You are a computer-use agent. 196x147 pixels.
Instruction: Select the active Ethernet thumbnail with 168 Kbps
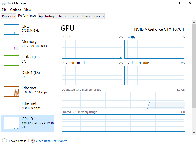pos(11,91)
